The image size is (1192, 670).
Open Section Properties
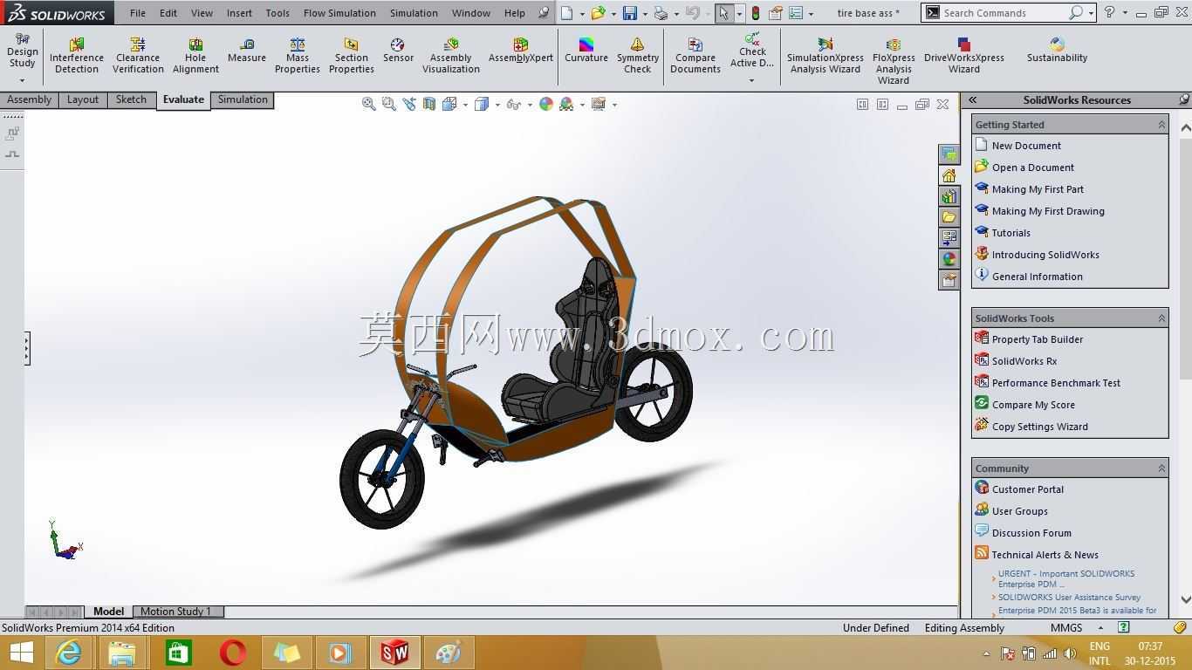pyautogui.click(x=352, y=56)
